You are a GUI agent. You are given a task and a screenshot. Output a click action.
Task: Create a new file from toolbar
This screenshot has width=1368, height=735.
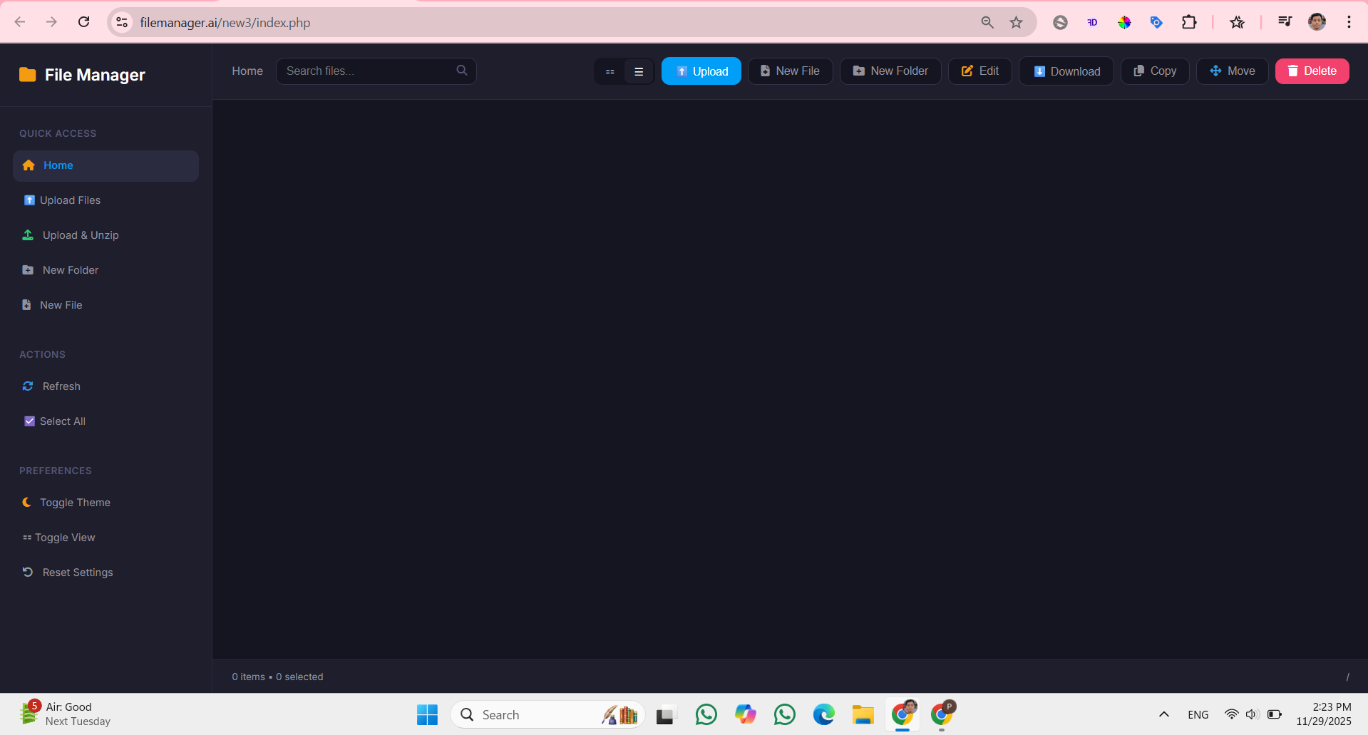[790, 71]
